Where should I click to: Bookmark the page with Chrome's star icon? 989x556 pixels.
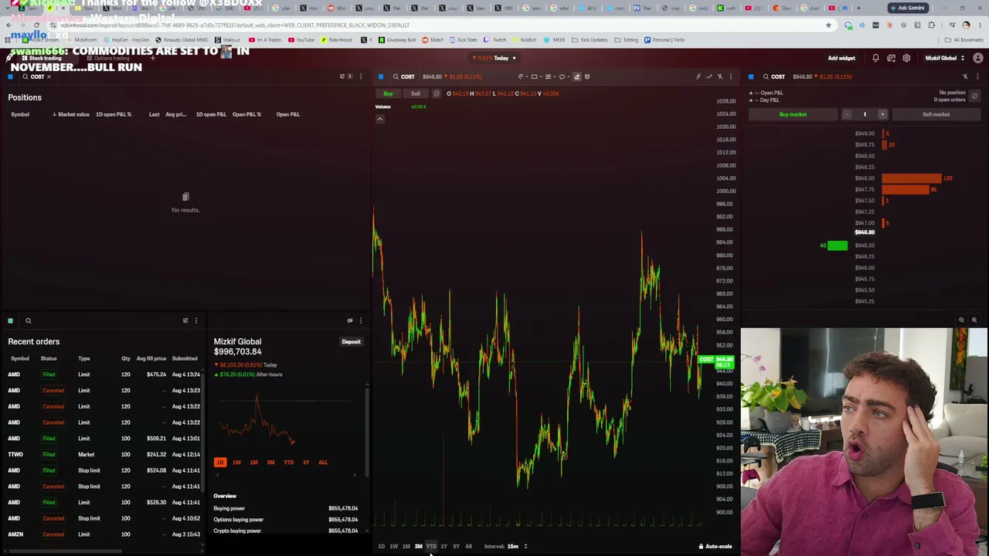pos(829,25)
